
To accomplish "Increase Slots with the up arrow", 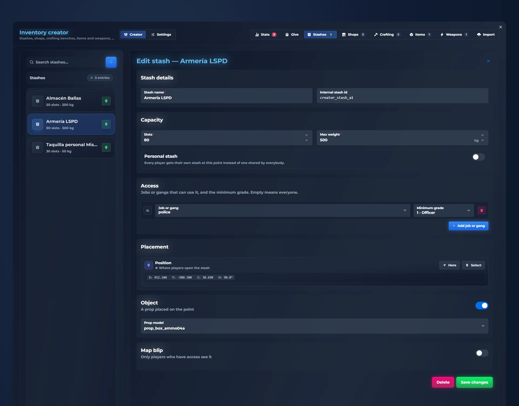I will (x=307, y=135).
